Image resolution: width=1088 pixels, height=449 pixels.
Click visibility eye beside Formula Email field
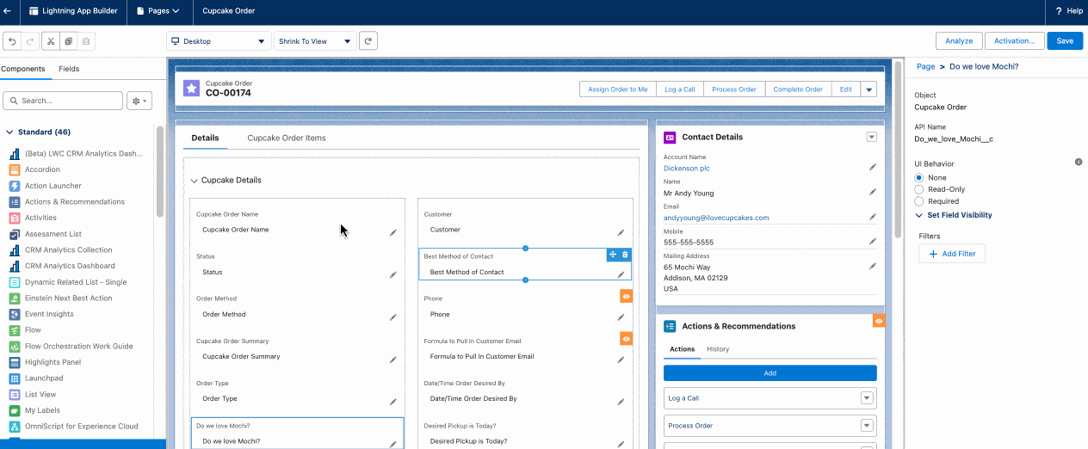[627, 339]
